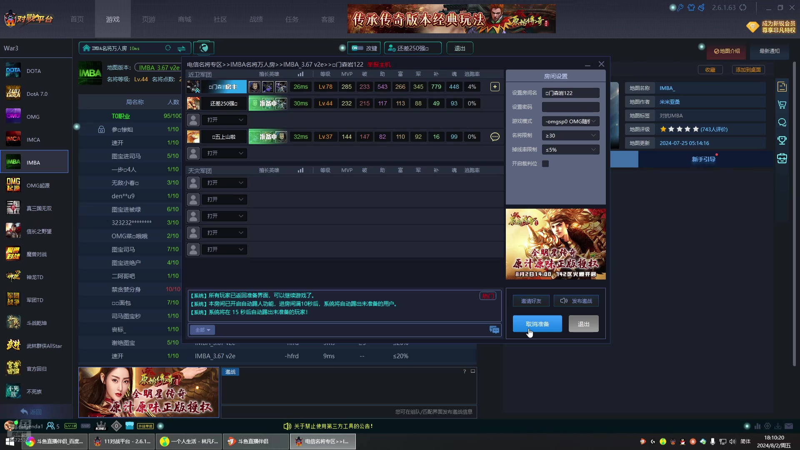The height and width of the screenshot is (450, 800).
Task: Expand 打开 dropdown for third 近卫军团 slot
Action: click(225, 120)
